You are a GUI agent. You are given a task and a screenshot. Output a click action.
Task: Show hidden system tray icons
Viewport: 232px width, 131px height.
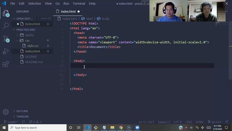(186, 128)
